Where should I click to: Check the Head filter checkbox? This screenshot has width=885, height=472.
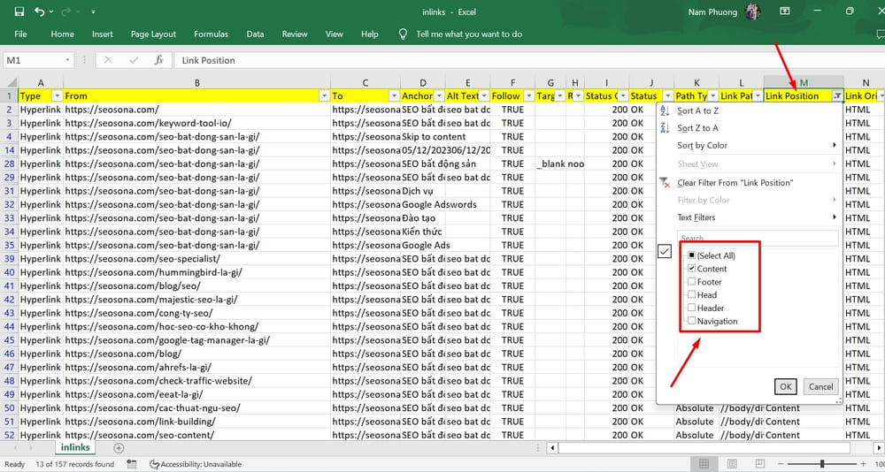coord(691,294)
